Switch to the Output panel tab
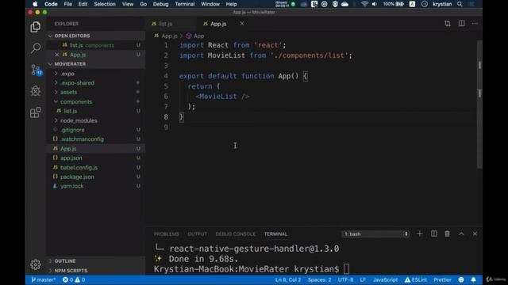 click(197, 234)
